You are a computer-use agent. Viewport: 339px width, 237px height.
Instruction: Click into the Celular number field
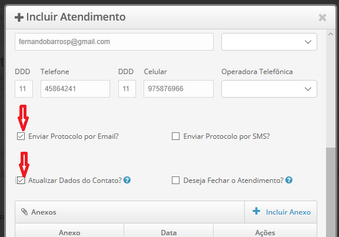[x=178, y=89]
